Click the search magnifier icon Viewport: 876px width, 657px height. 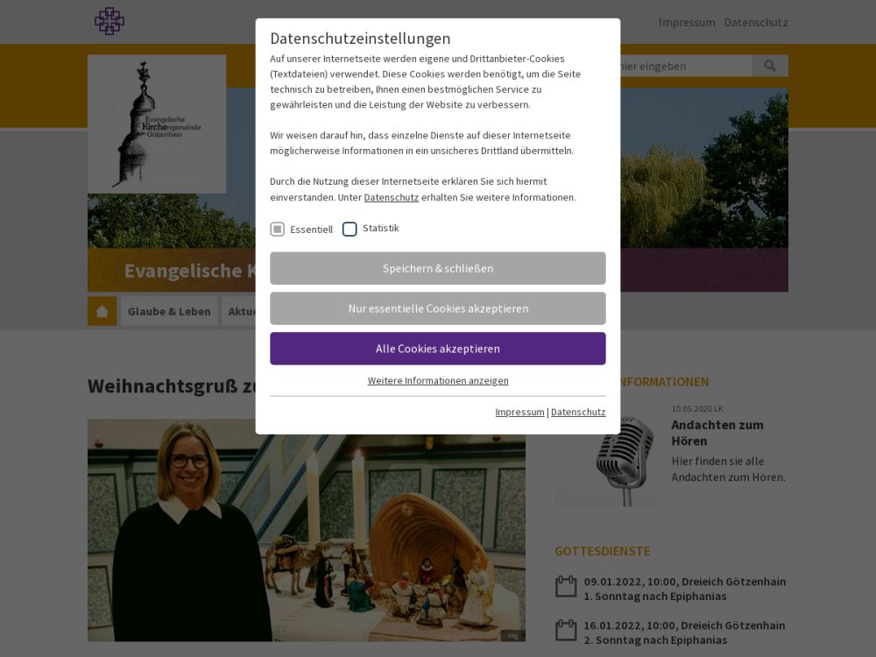(x=770, y=66)
